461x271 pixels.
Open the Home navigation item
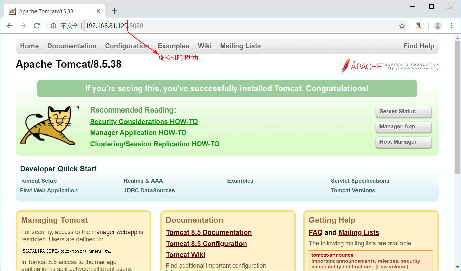pyautogui.click(x=29, y=46)
